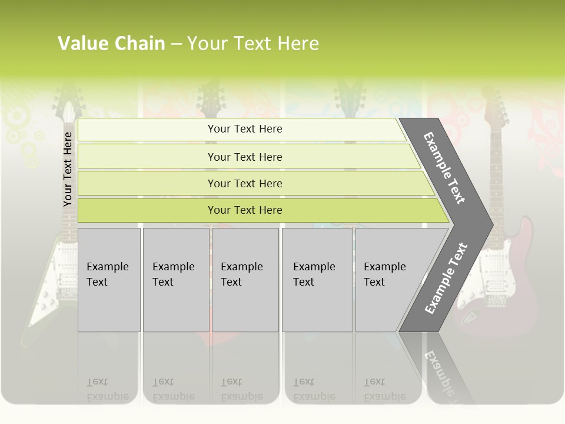Click the fourth gray 'Example Text' box
565x424 pixels.
[x=317, y=280]
